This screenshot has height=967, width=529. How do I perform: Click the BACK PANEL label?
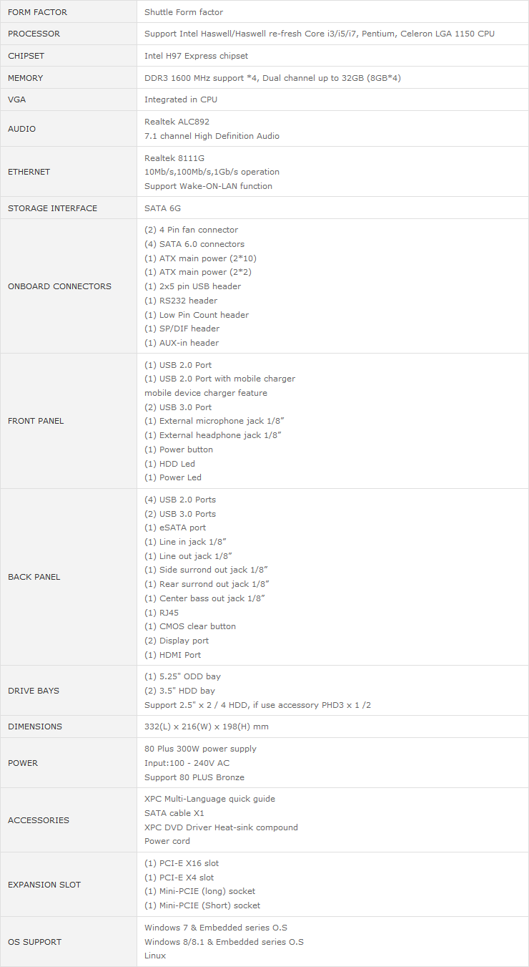(x=34, y=577)
